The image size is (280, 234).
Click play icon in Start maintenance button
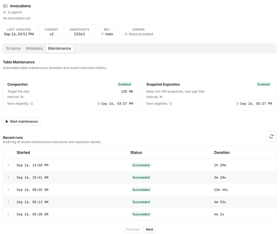[7, 121]
